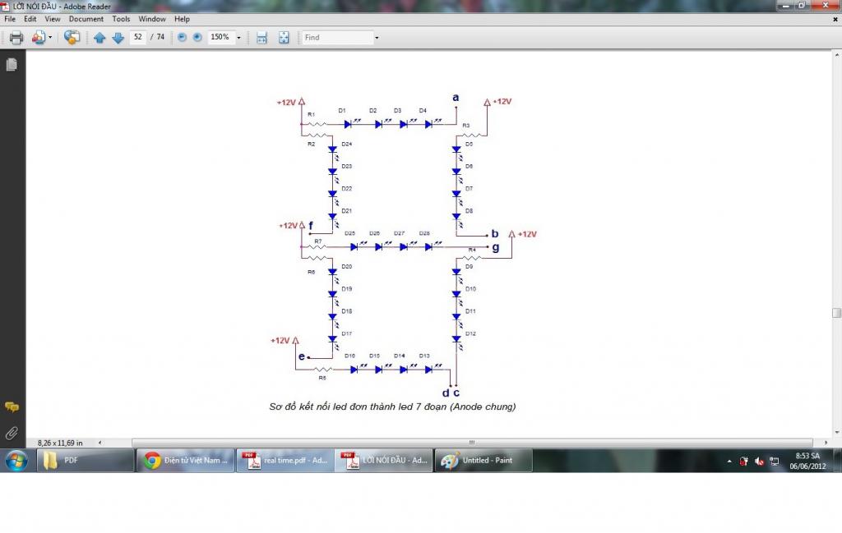Image resolution: width=842 pixels, height=533 pixels.
Task: Expand the 150% zoom level dropdown
Action: [x=239, y=38]
